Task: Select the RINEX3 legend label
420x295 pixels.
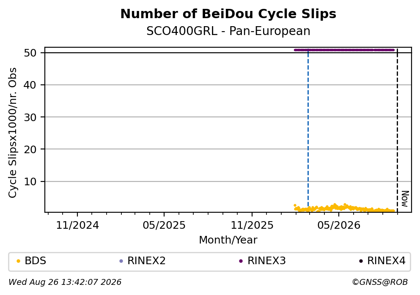Action: tap(266, 261)
